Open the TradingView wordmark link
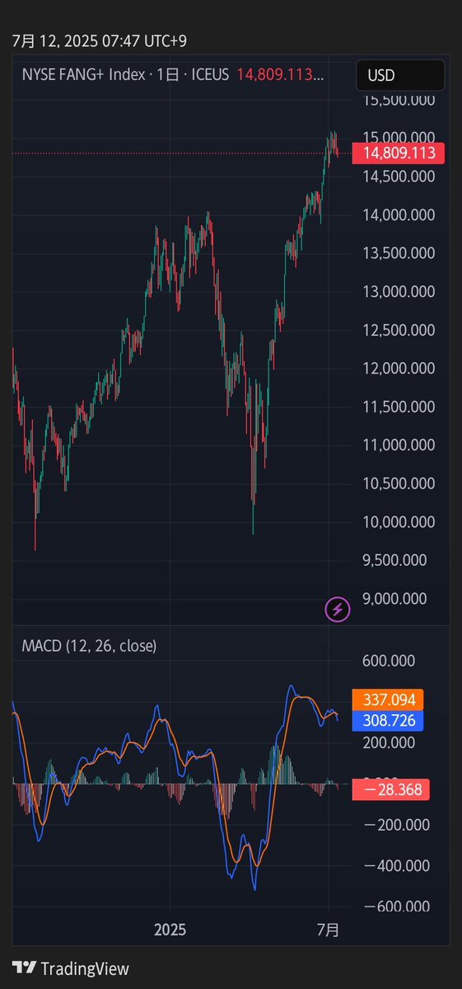462x989 pixels. point(84,969)
